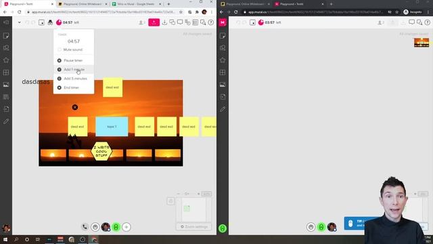The image size is (433, 244).
Task: Click the last sunset thumbnail in bottom row
Action: 168,155
